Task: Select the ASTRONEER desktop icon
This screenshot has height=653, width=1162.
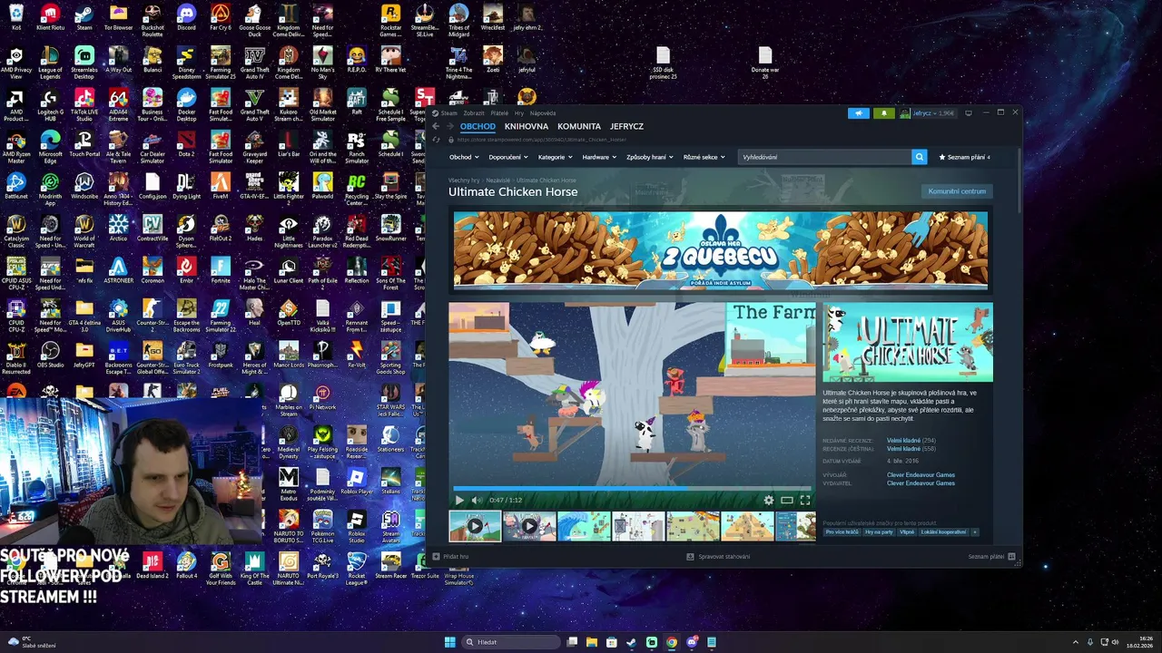Action: [x=118, y=270]
